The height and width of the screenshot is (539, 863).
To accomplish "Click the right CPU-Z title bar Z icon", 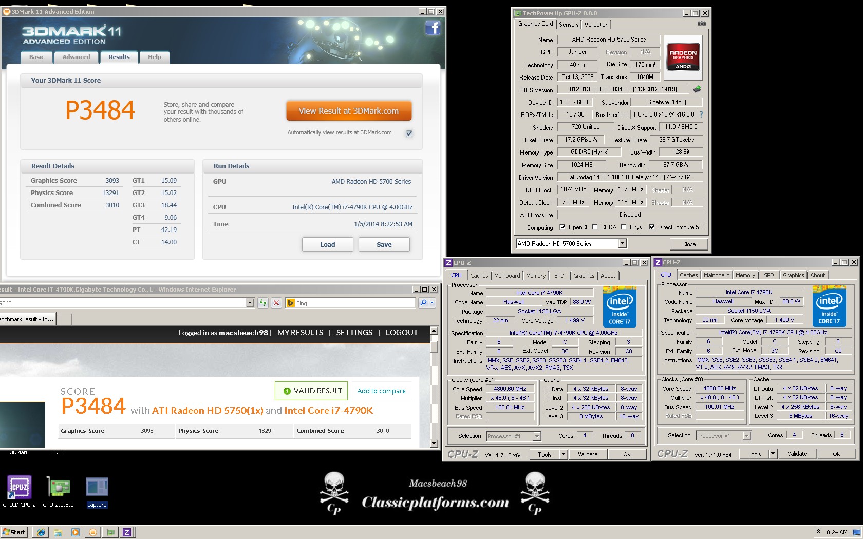I will tap(658, 262).
